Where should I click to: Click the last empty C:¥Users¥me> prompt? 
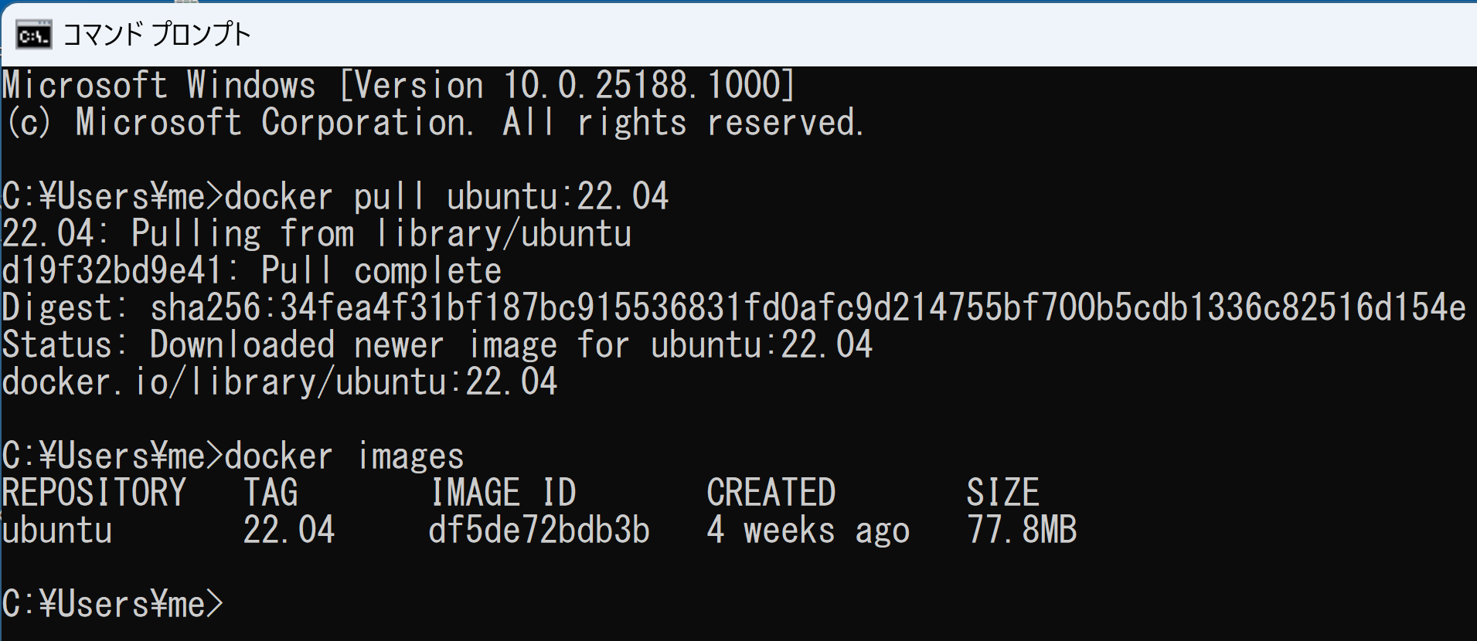click(113, 604)
